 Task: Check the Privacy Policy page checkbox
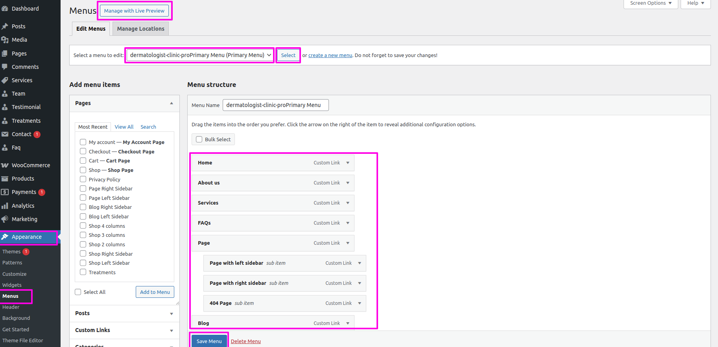83,179
